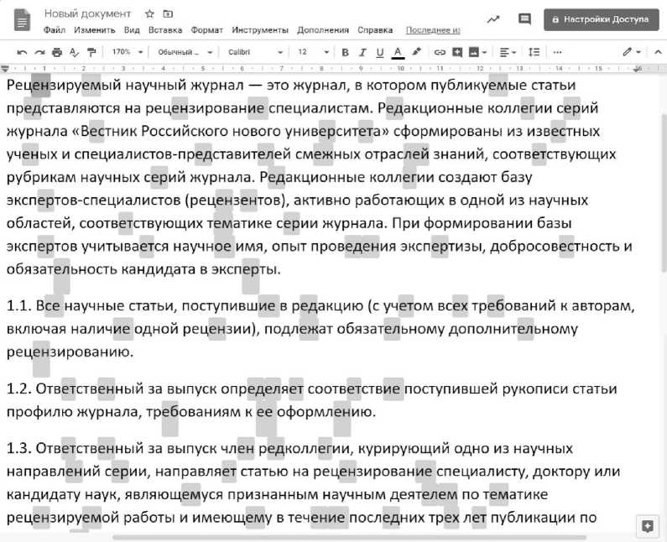
Task: Open the Calibri font dropdown
Action: click(x=255, y=52)
